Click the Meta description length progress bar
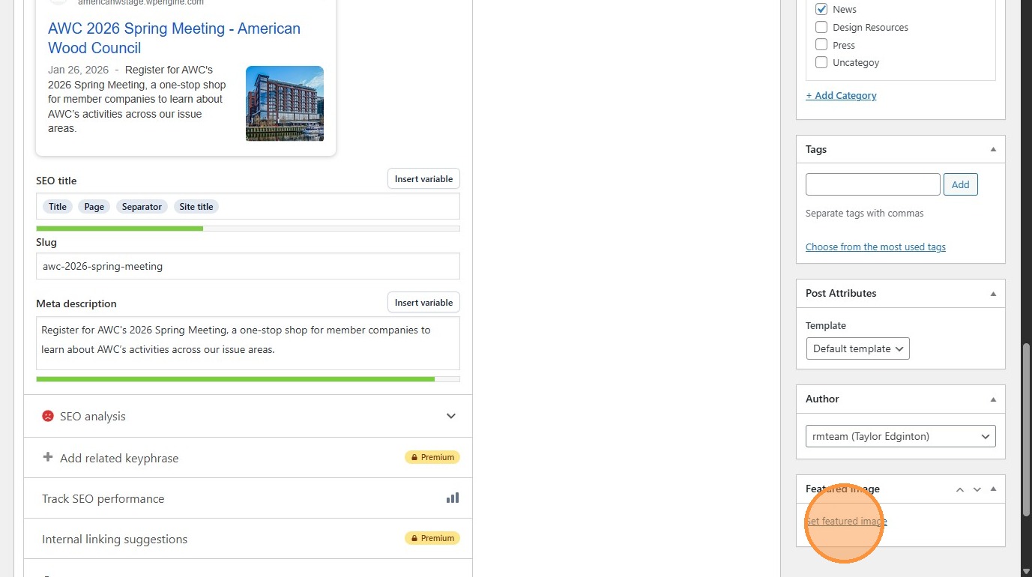The height and width of the screenshot is (577, 1032). pos(248,379)
